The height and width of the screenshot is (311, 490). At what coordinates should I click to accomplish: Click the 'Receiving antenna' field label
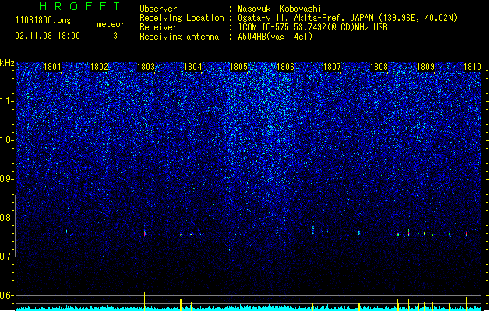179,37
